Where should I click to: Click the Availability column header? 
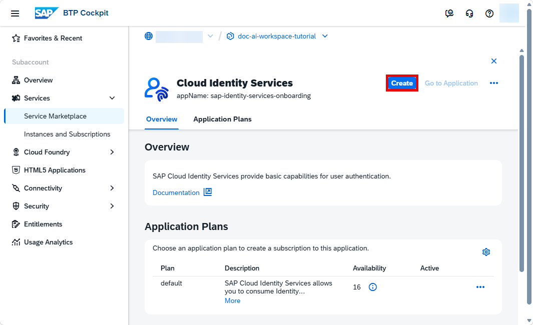(369, 268)
